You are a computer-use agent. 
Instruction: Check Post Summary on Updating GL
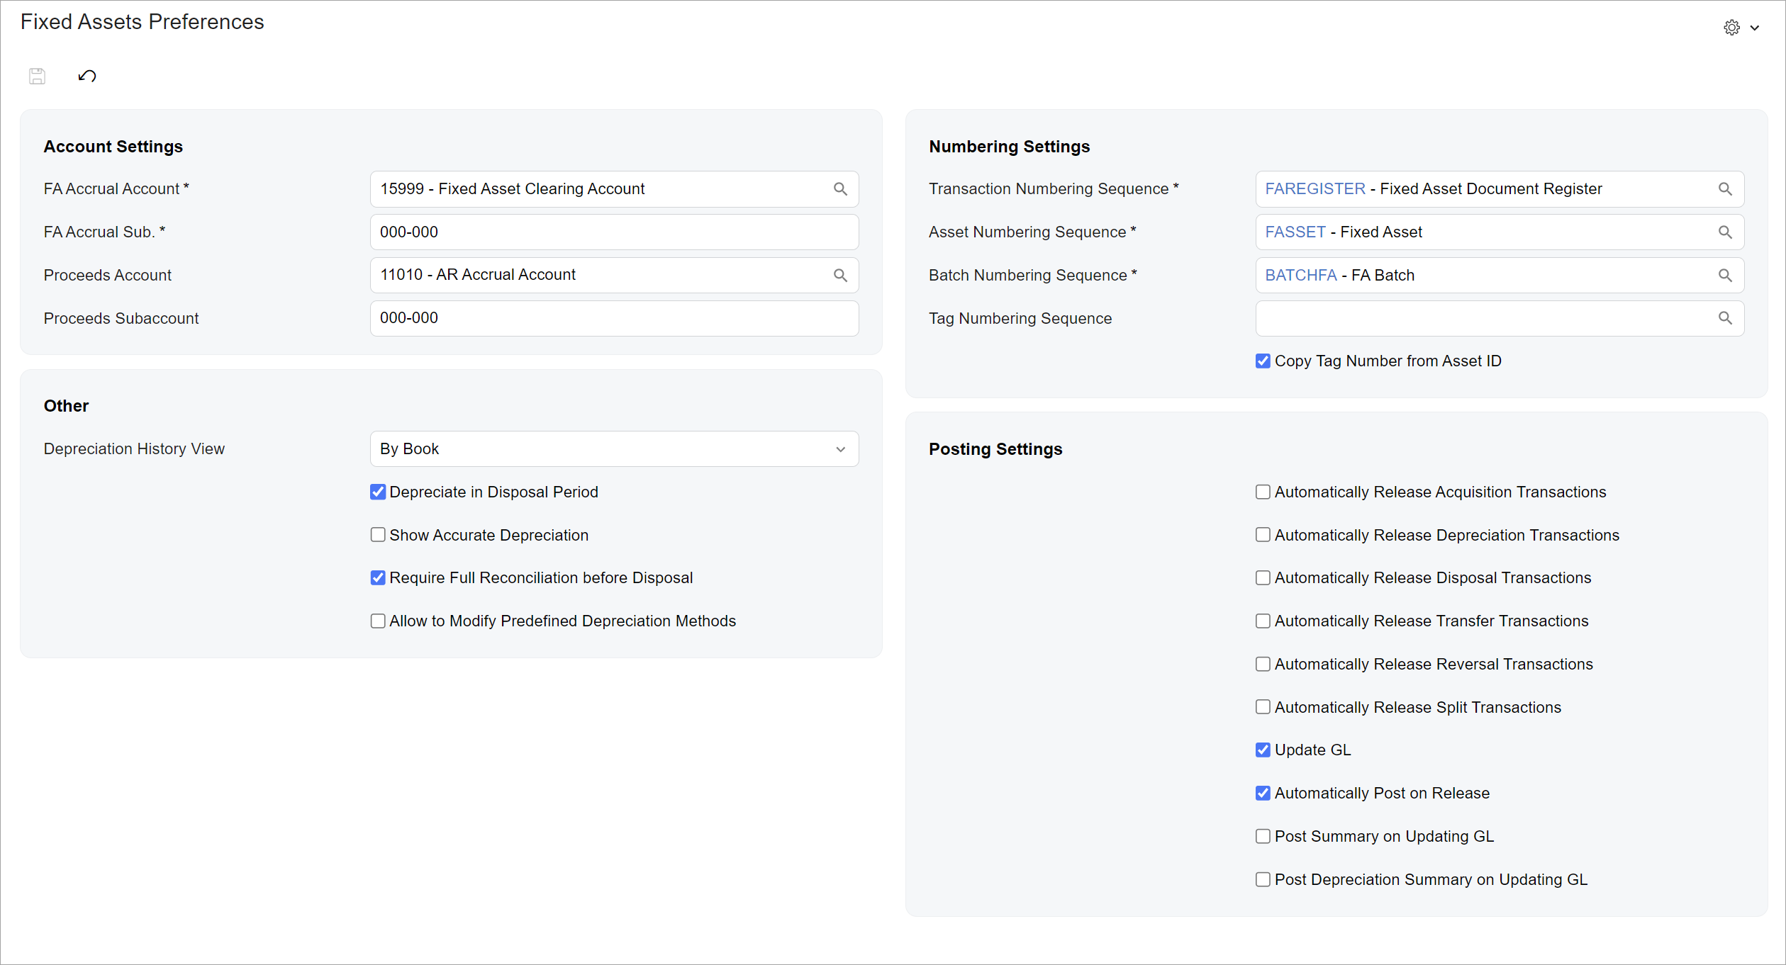pos(1263,837)
